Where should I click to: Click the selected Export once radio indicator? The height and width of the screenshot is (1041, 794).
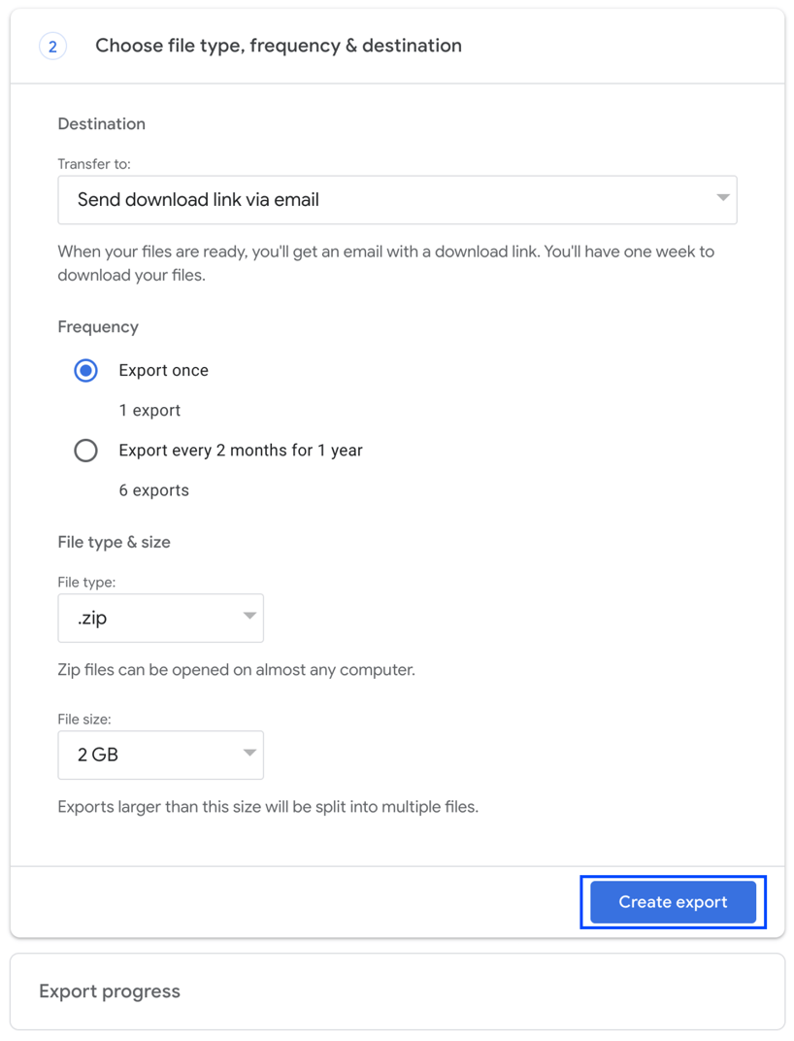(x=85, y=370)
